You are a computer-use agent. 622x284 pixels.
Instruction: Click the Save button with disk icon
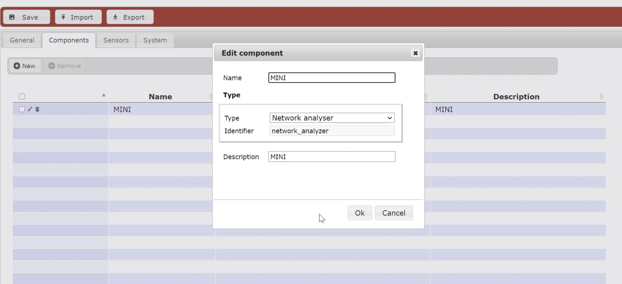click(26, 17)
